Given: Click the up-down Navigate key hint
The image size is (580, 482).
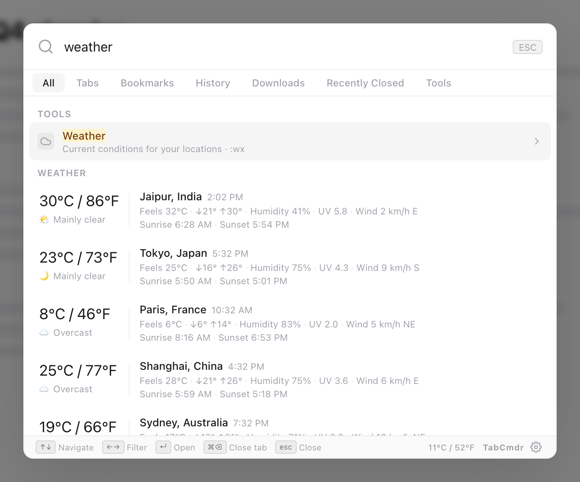Looking at the screenshot, I should point(46,447).
